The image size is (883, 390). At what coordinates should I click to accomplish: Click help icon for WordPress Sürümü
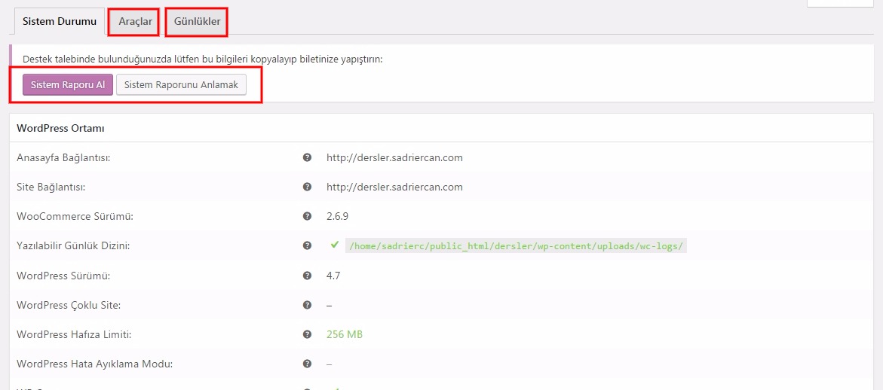(x=307, y=276)
